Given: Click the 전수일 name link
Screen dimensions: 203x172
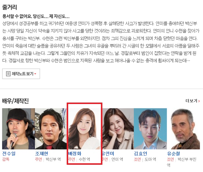Looking at the screenshot, I should pyautogui.click(x=9, y=153).
